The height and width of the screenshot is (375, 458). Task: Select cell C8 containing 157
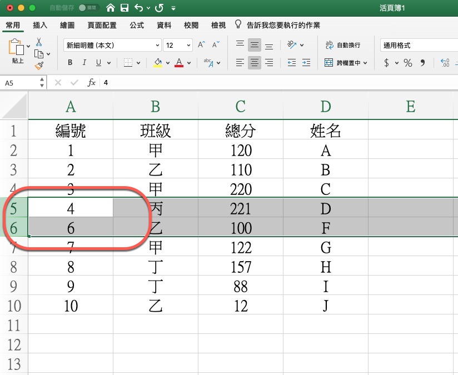coord(240,267)
